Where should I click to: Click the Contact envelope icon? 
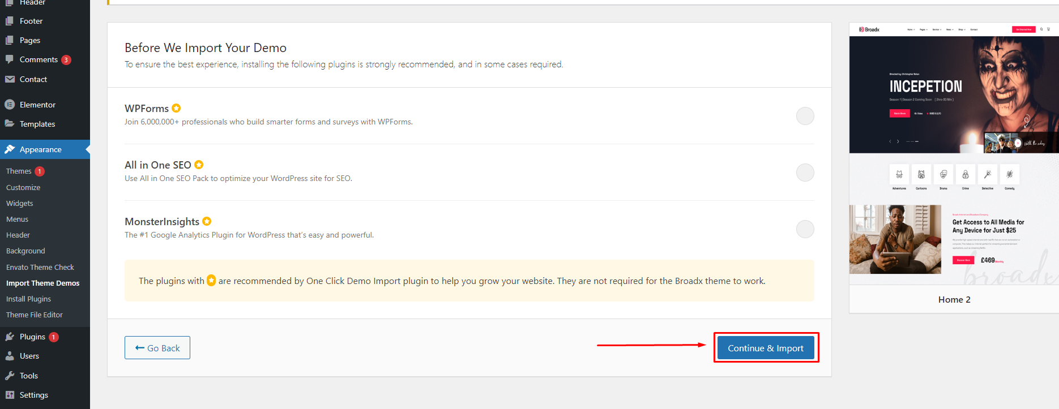point(10,79)
